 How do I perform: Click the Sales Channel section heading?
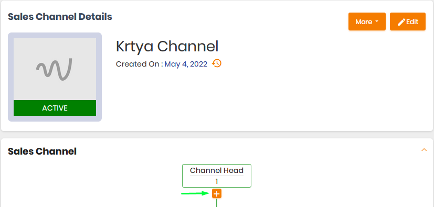43,151
